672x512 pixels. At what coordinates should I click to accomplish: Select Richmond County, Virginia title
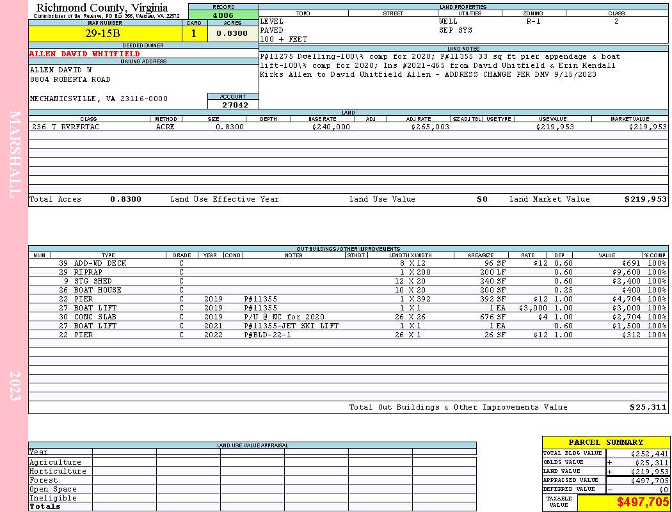coord(102,8)
